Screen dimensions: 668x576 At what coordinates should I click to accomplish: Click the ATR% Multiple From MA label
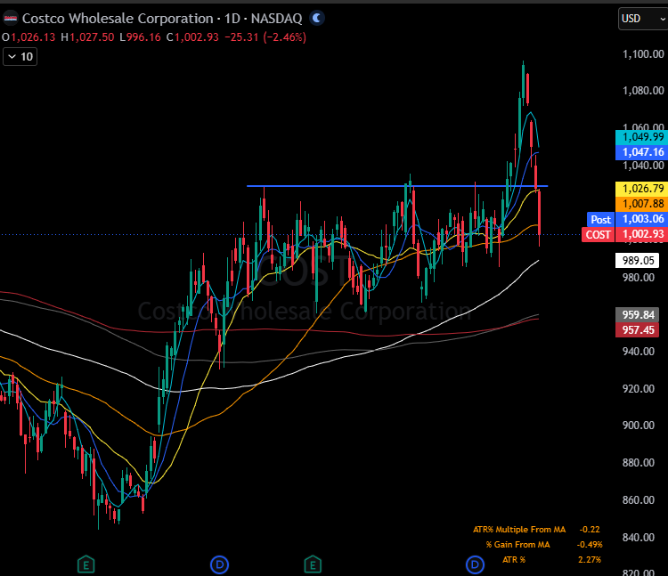coord(519,530)
